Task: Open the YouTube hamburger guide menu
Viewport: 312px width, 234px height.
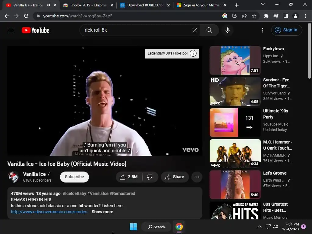Action: coord(11,30)
